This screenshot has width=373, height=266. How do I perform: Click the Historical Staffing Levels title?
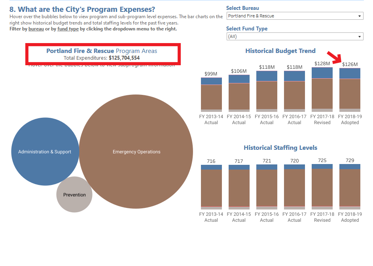pyautogui.click(x=280, y=147)
